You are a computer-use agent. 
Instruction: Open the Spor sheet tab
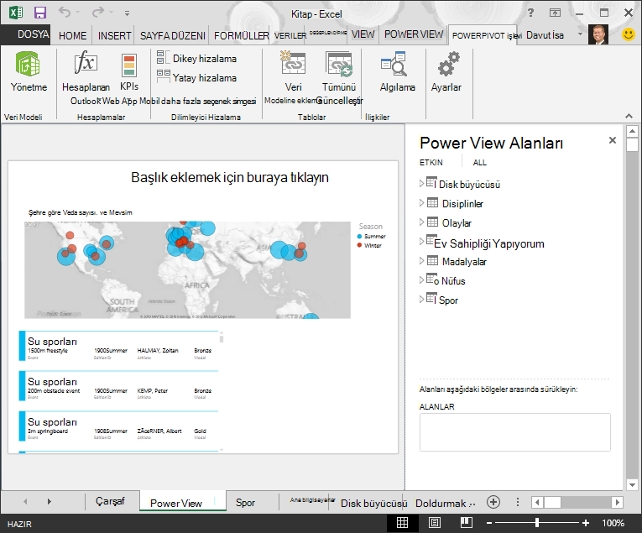click(x=245, y=503)
